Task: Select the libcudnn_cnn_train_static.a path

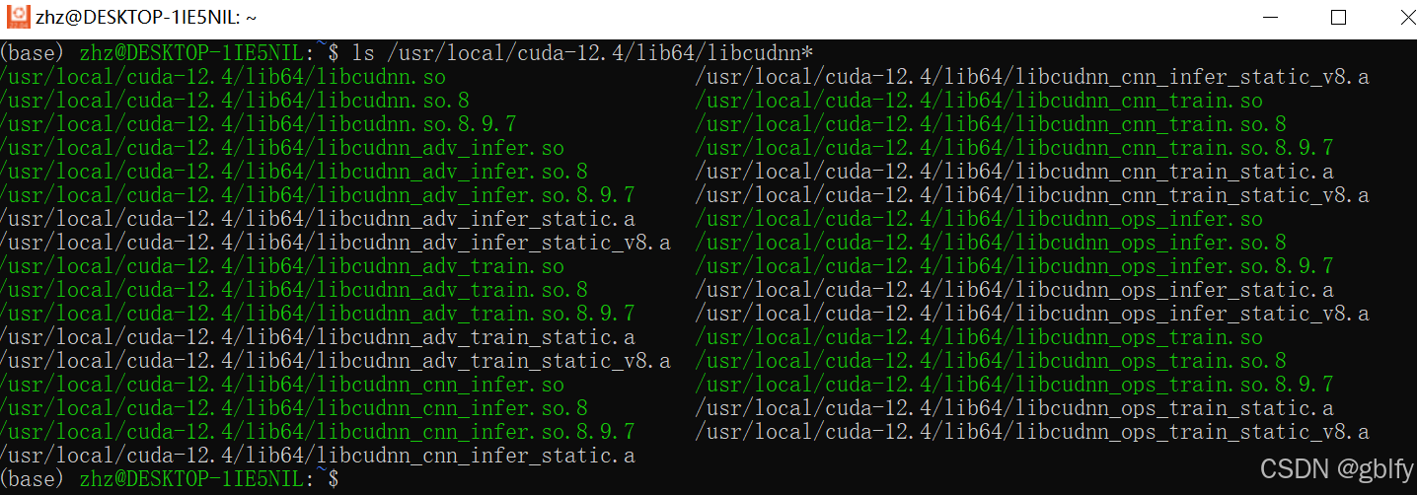Action: tap(1014, 172)
